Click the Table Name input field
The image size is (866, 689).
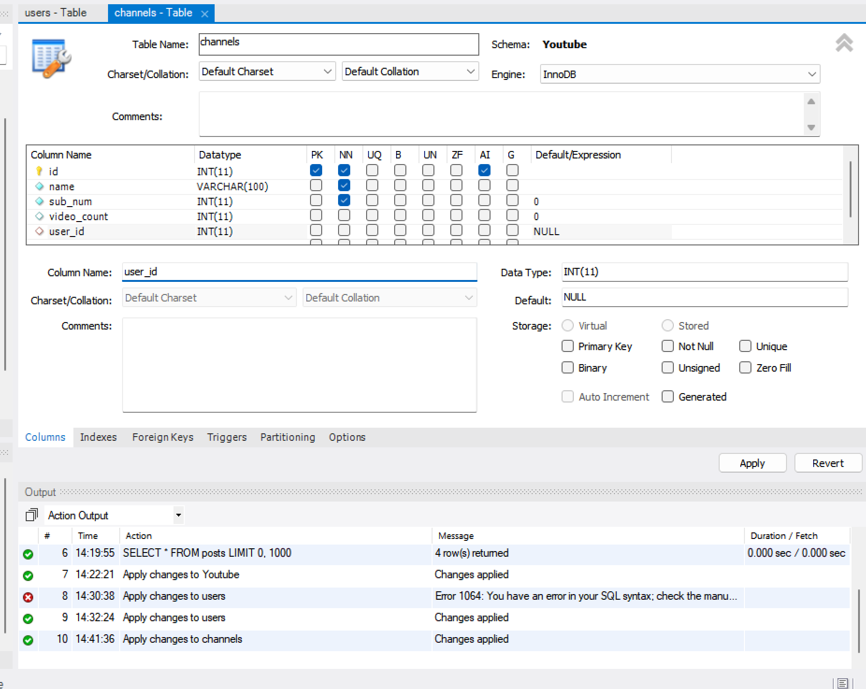point(339,44)
